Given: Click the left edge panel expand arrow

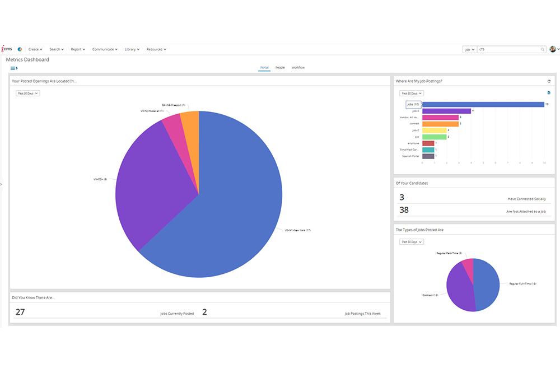Looking at the screenshot, I should (2, 184).
